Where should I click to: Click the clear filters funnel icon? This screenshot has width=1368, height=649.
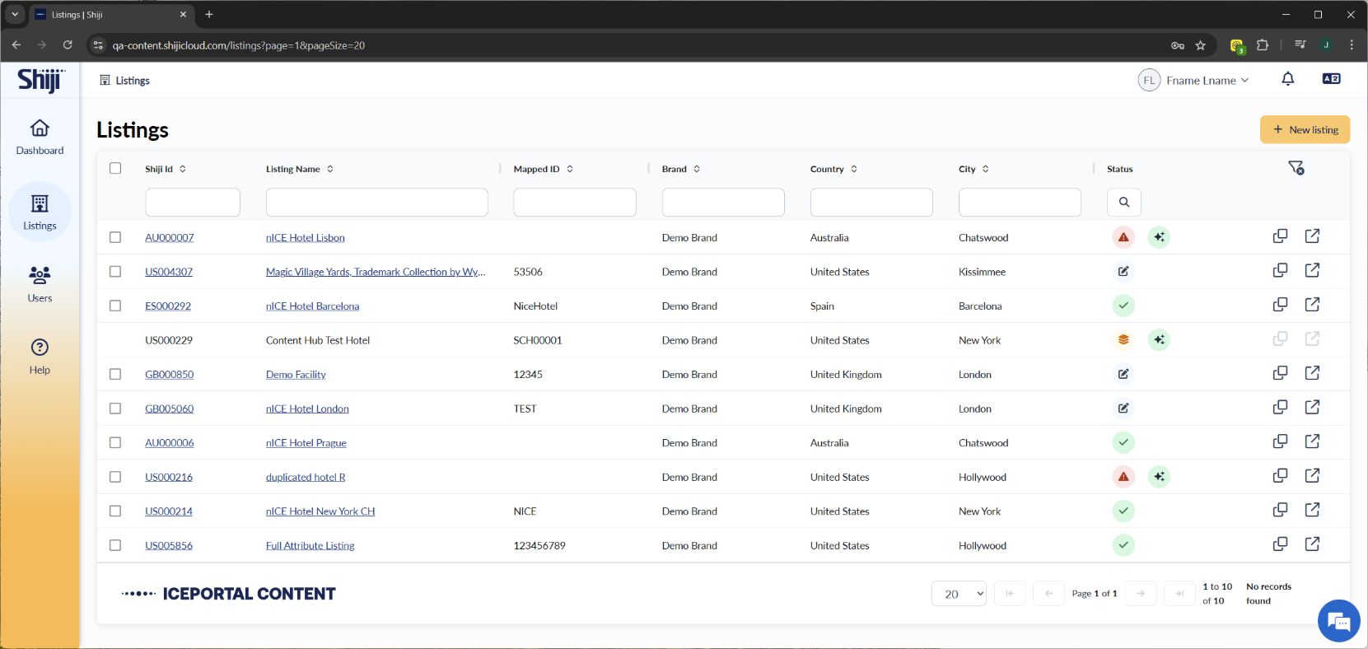point(1296,168)
